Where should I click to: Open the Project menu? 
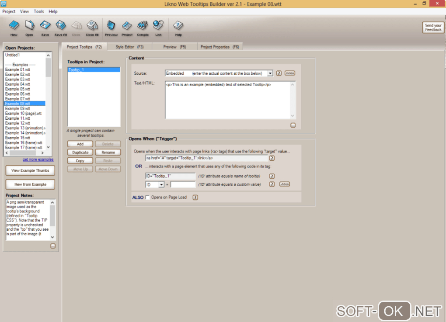pyautogui.click(x=9, y=11)
